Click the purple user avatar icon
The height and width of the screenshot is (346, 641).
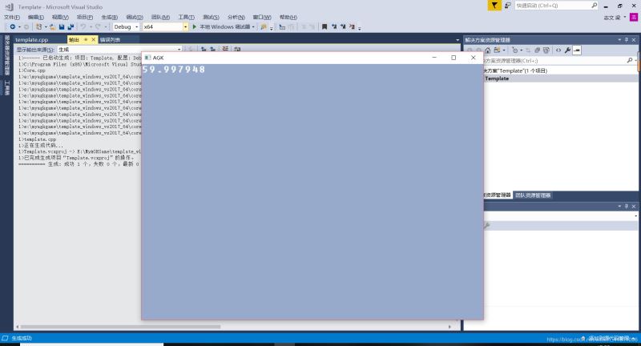[634, 17]
